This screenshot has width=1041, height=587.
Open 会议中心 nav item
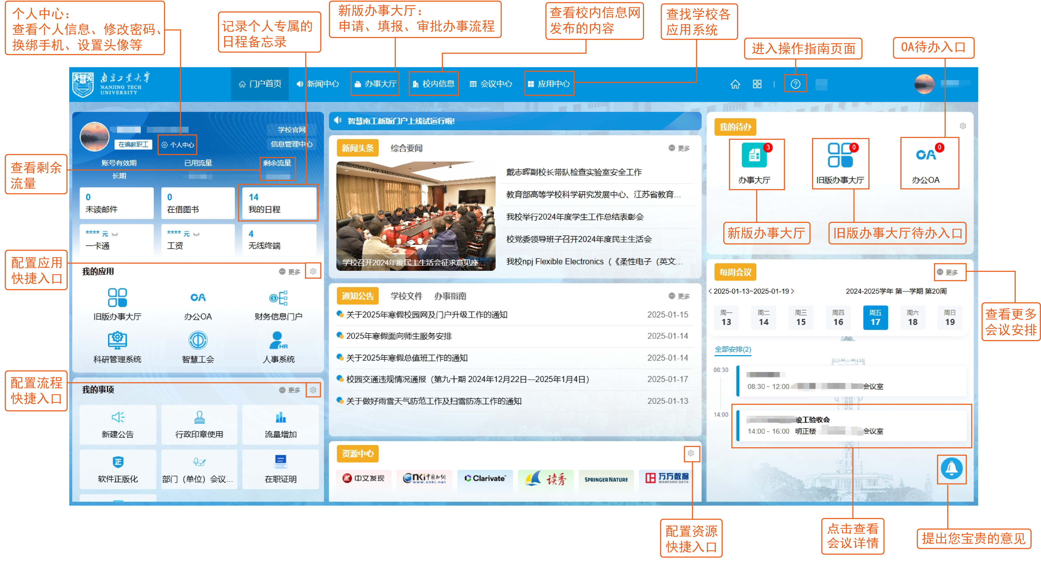491,84
